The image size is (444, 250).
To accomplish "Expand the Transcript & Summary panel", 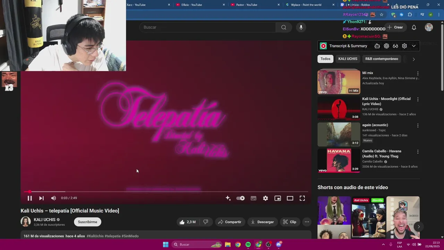I will click(413, 46).
